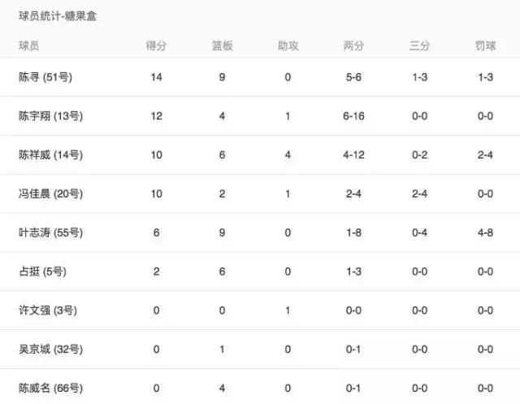
Task: Open player 陈宇翔 (13号)
Action: pos(50,116)
